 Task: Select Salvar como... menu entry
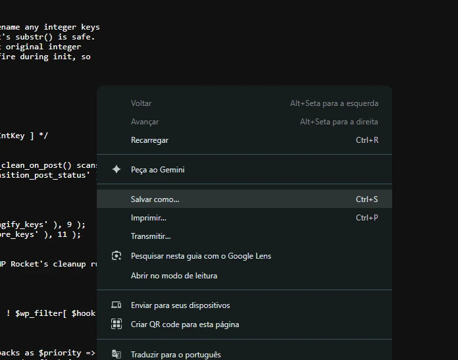click(x=244, y=199)
